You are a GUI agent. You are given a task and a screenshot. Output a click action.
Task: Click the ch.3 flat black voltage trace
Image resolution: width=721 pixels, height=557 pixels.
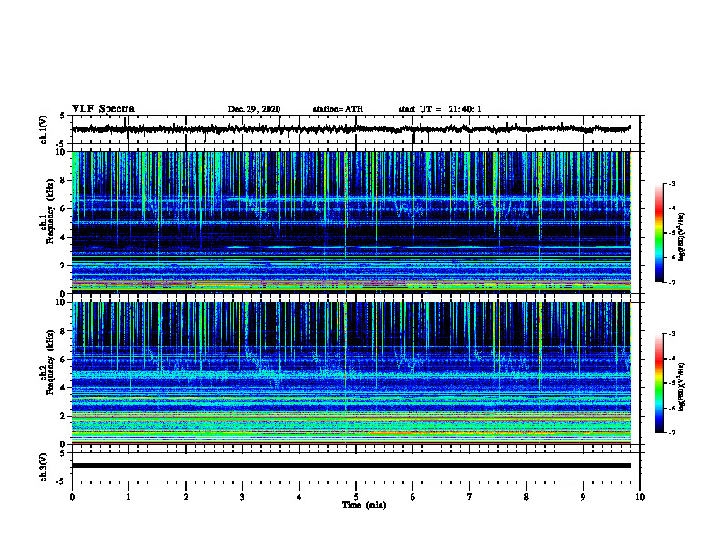click(350, 466)
